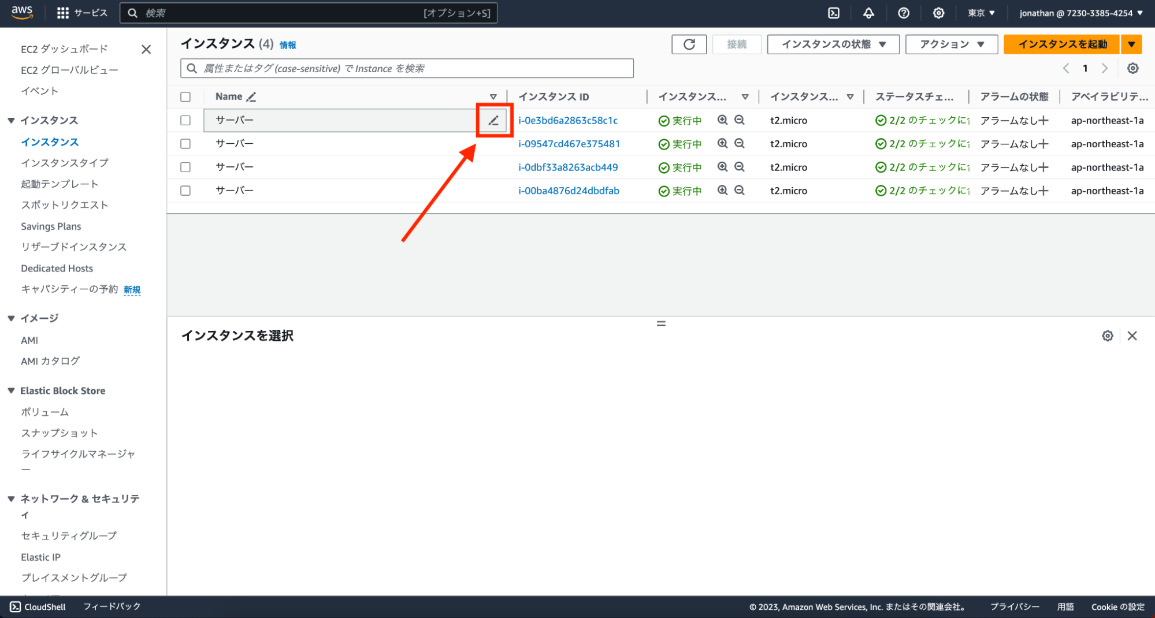1155x618 pixels.
Task: Open detail panel settings gear
Action: coord(1107,336)
